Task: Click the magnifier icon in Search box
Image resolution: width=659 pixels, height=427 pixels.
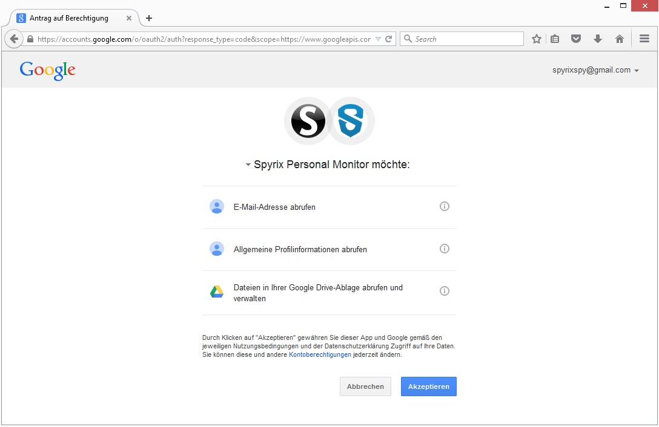Action: click(408, 39)
